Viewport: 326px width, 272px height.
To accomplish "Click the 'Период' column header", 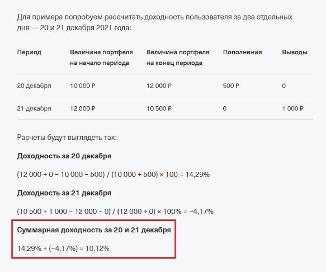I will point(29,53).
